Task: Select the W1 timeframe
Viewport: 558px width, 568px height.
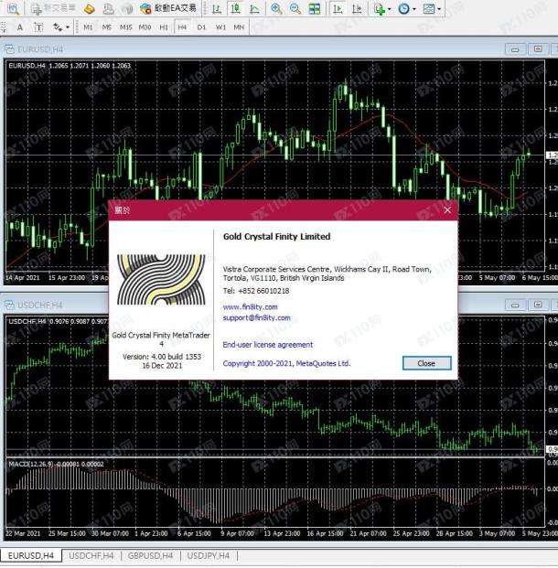Action: pyautogui.click(x=220, y=27)
